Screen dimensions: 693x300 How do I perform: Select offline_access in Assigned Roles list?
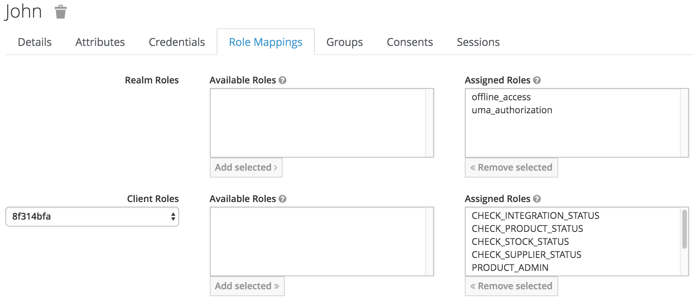click(501, 97)
